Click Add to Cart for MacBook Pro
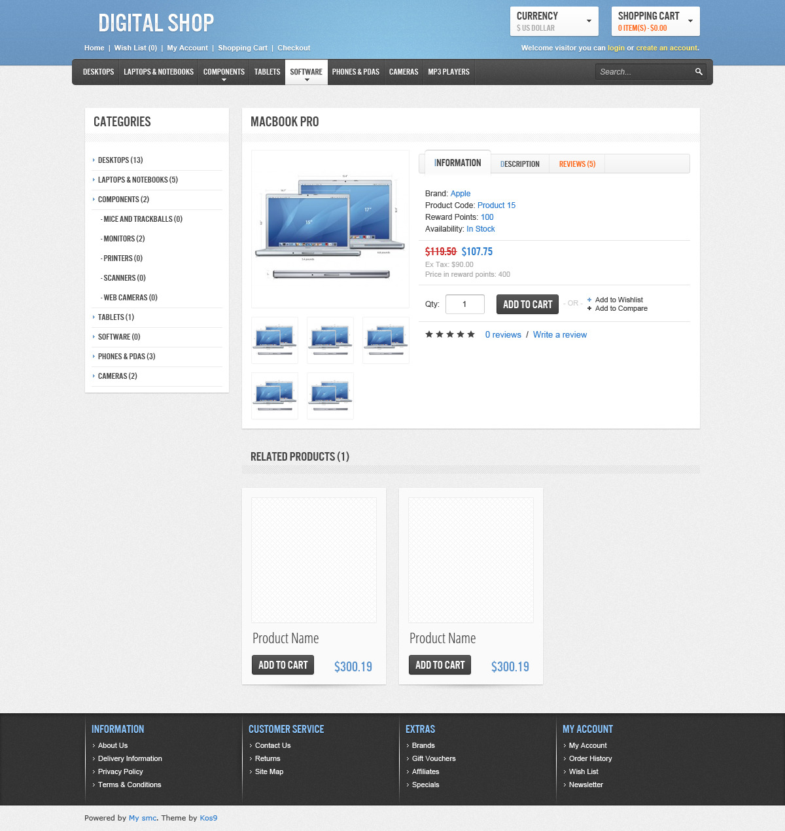Screen dimensions: 785x831 point(527,304)
